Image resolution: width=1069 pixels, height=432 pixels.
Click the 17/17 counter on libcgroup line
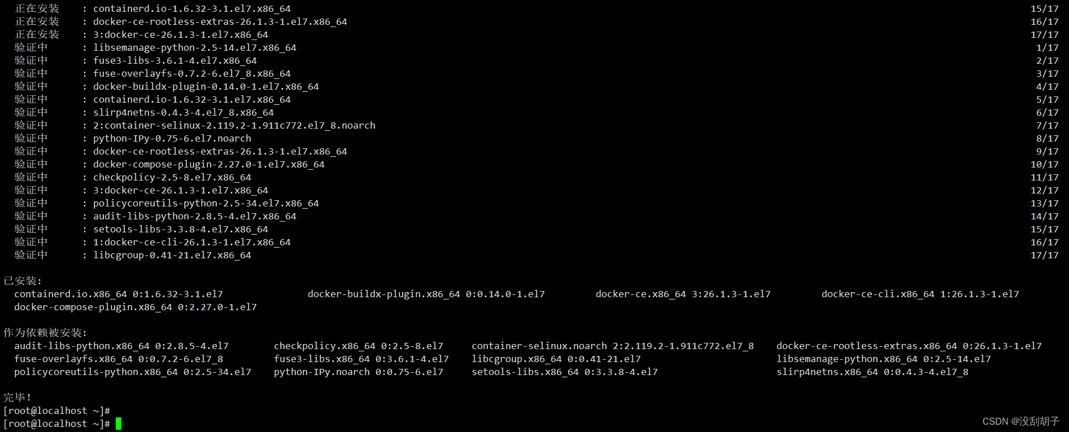point(1044,255)
